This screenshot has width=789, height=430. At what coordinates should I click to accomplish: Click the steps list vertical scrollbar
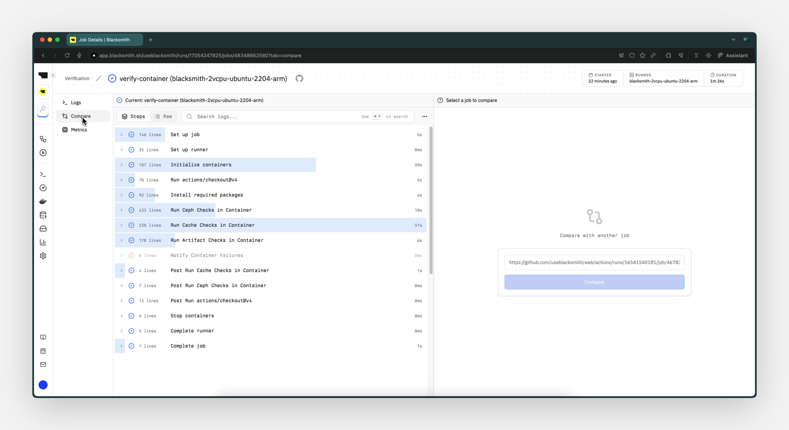tap(431, 200)
